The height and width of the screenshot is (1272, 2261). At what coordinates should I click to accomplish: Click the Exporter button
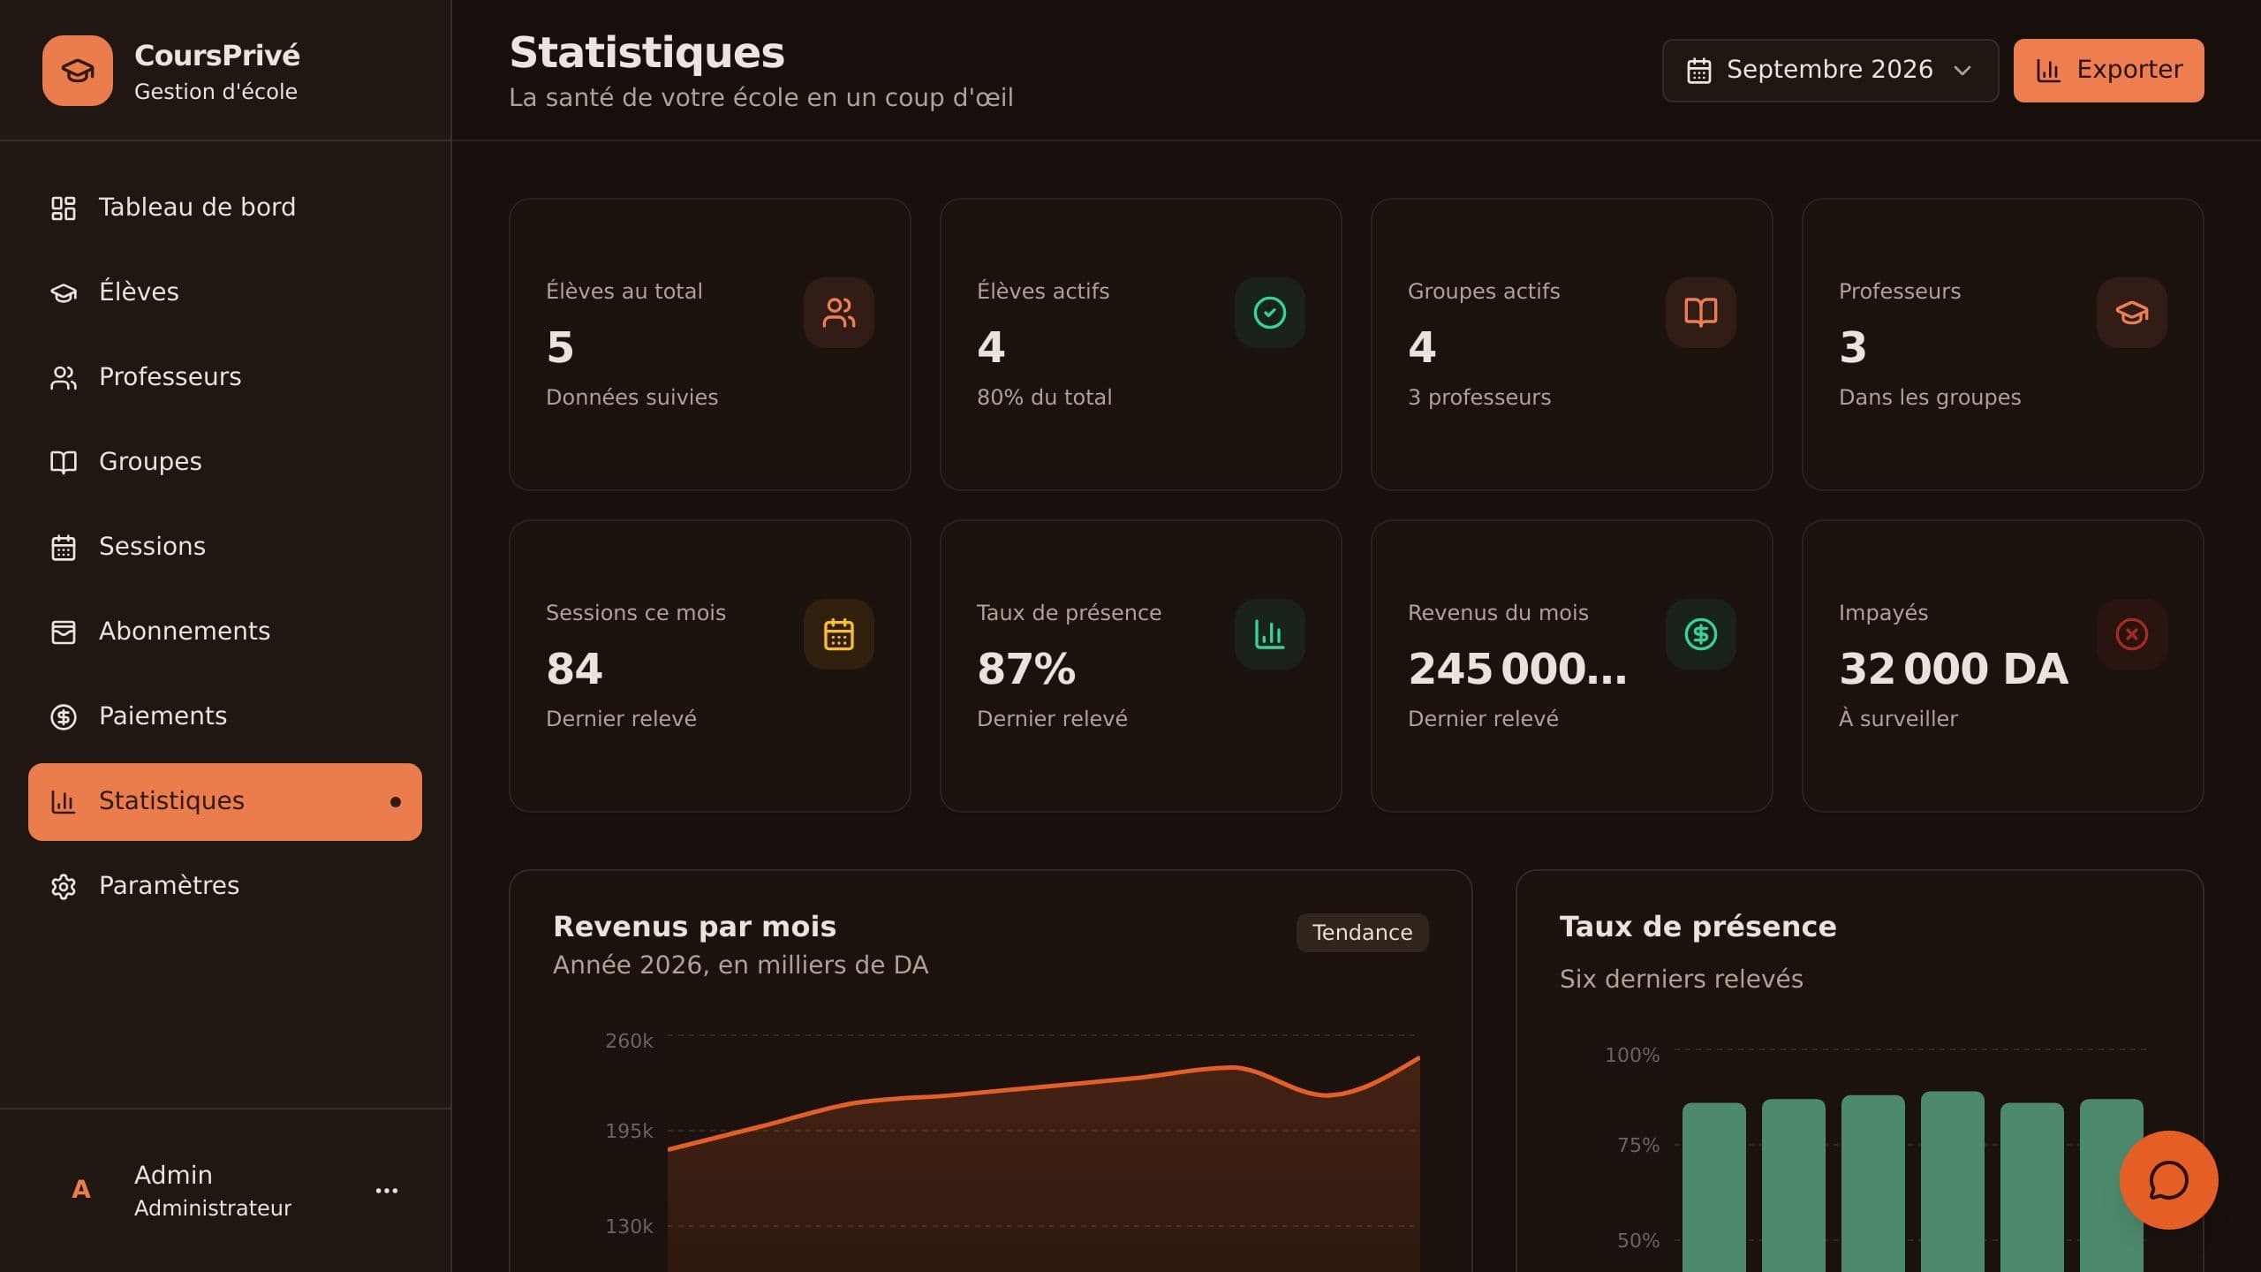point(2108,71)
